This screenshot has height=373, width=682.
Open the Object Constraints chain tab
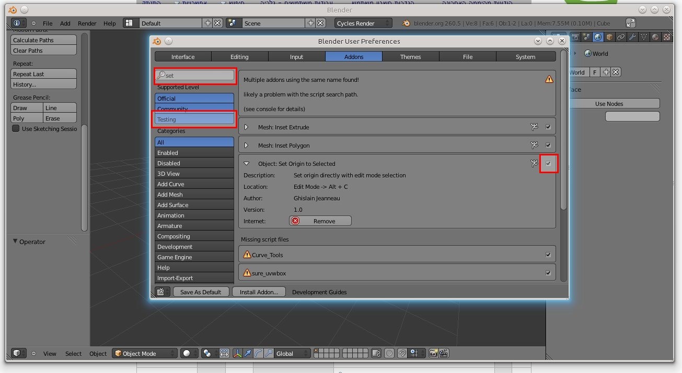point(621,37)
